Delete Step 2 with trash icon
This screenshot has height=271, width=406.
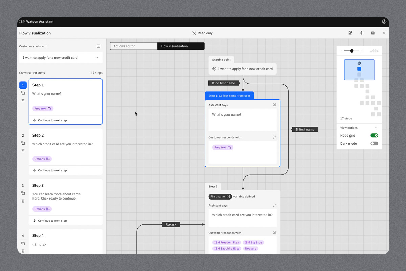pyautogui.click(x=23, y=150)
